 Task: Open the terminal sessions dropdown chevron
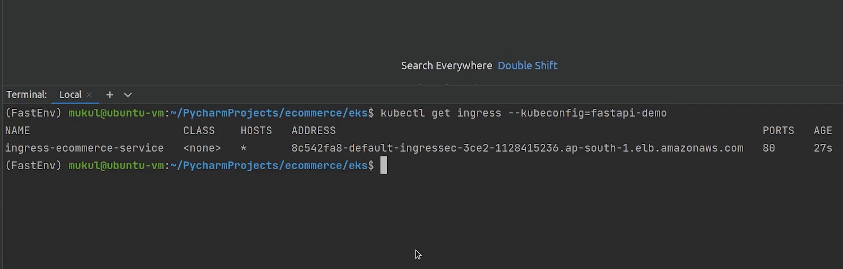[128, 95]
